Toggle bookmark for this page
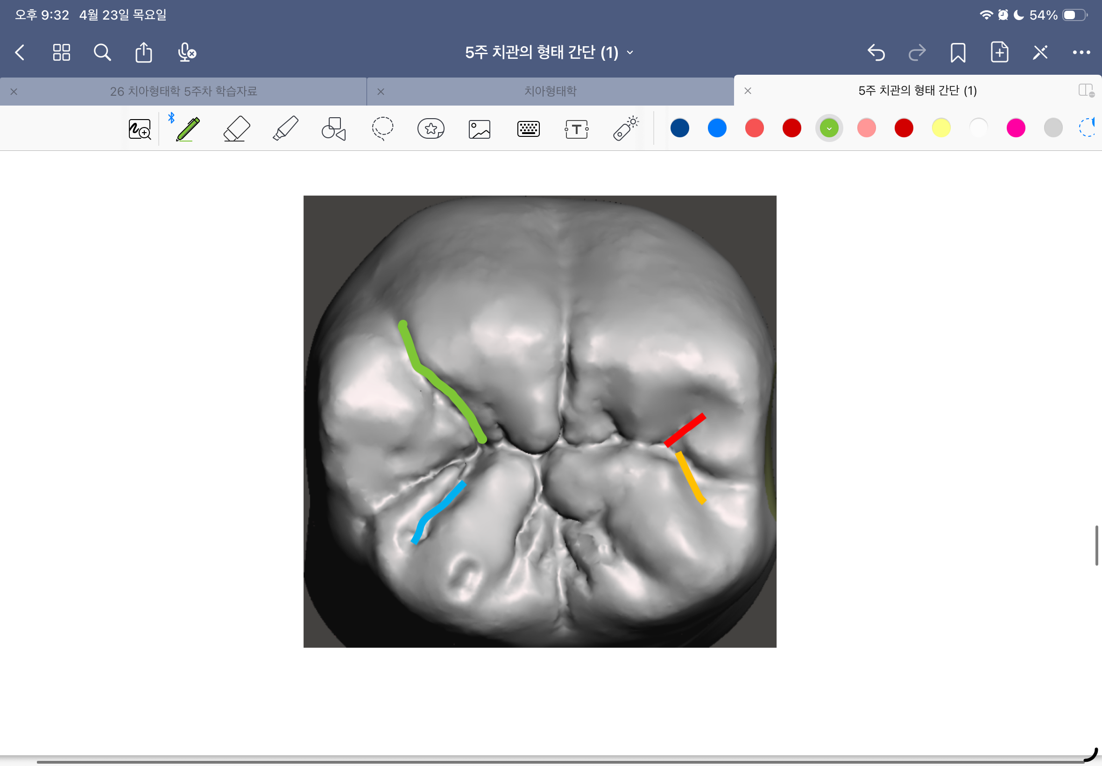This screenshot has height=766, width=1102. [958, 52]
